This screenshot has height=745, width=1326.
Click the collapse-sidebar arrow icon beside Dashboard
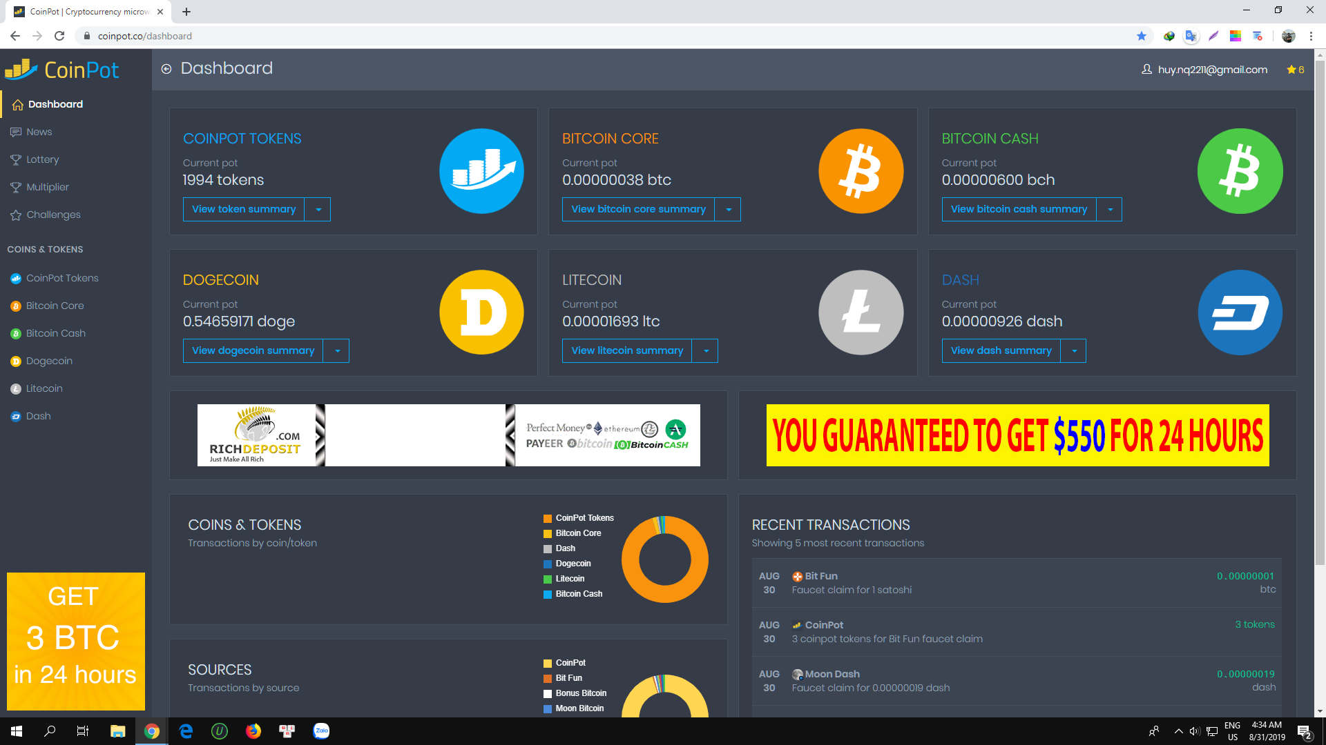tap(166, 68)
